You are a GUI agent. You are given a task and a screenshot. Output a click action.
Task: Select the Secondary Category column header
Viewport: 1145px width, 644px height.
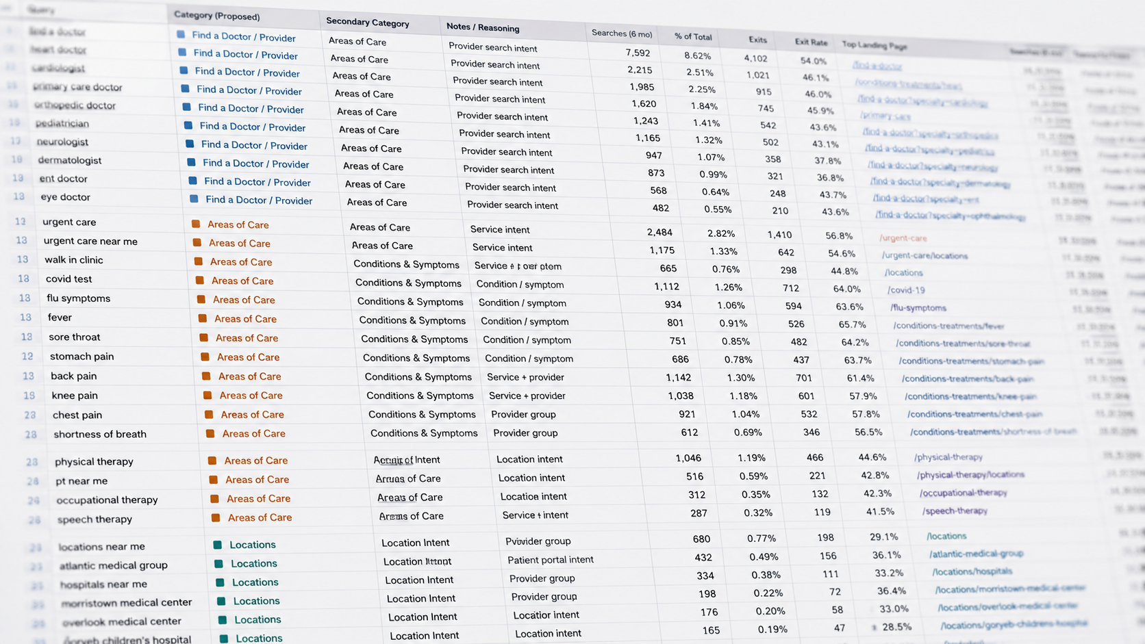[368, 22]
